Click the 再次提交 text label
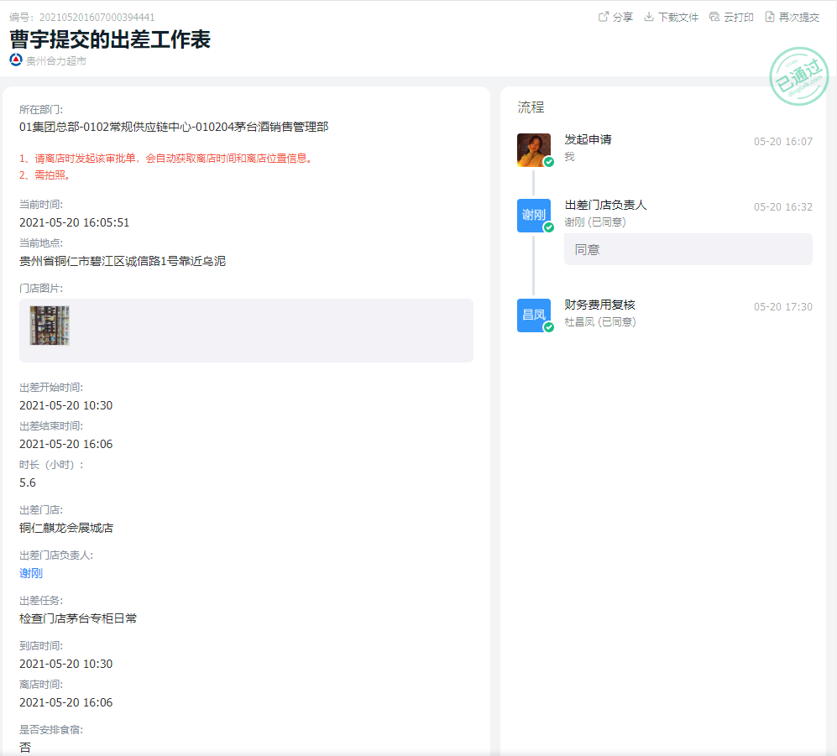The height and width of the screenshot is (756, 837). (x=799, y=17)
